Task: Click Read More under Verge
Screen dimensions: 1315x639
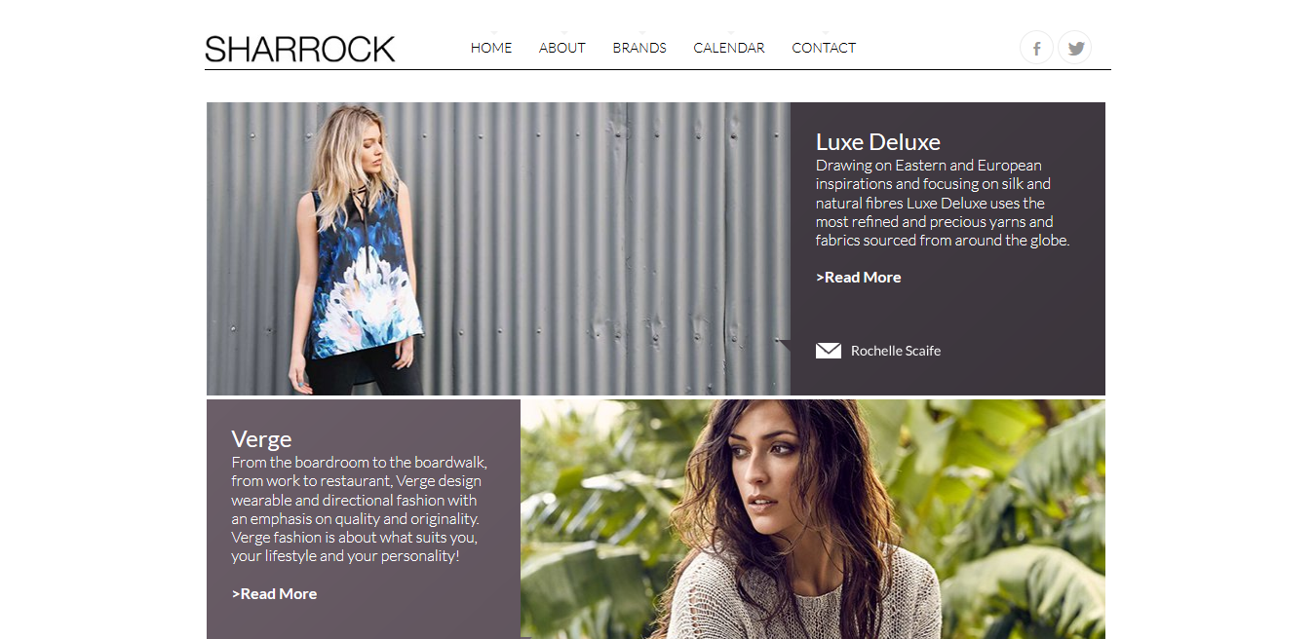Action: tap(275, 594)
